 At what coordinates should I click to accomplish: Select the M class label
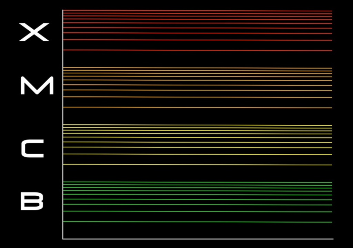click(x=37, y=86)
